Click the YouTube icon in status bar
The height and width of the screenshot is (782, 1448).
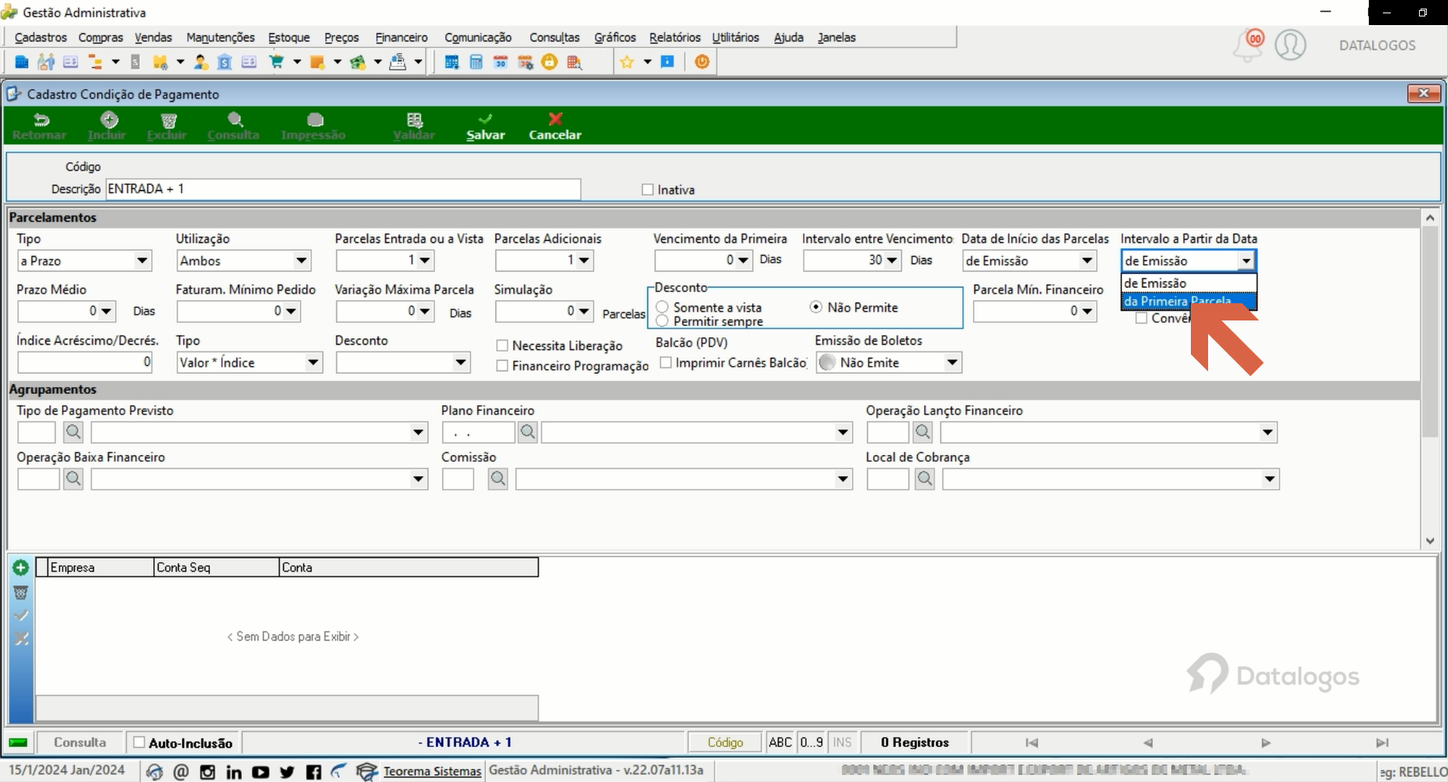point(260,772)
